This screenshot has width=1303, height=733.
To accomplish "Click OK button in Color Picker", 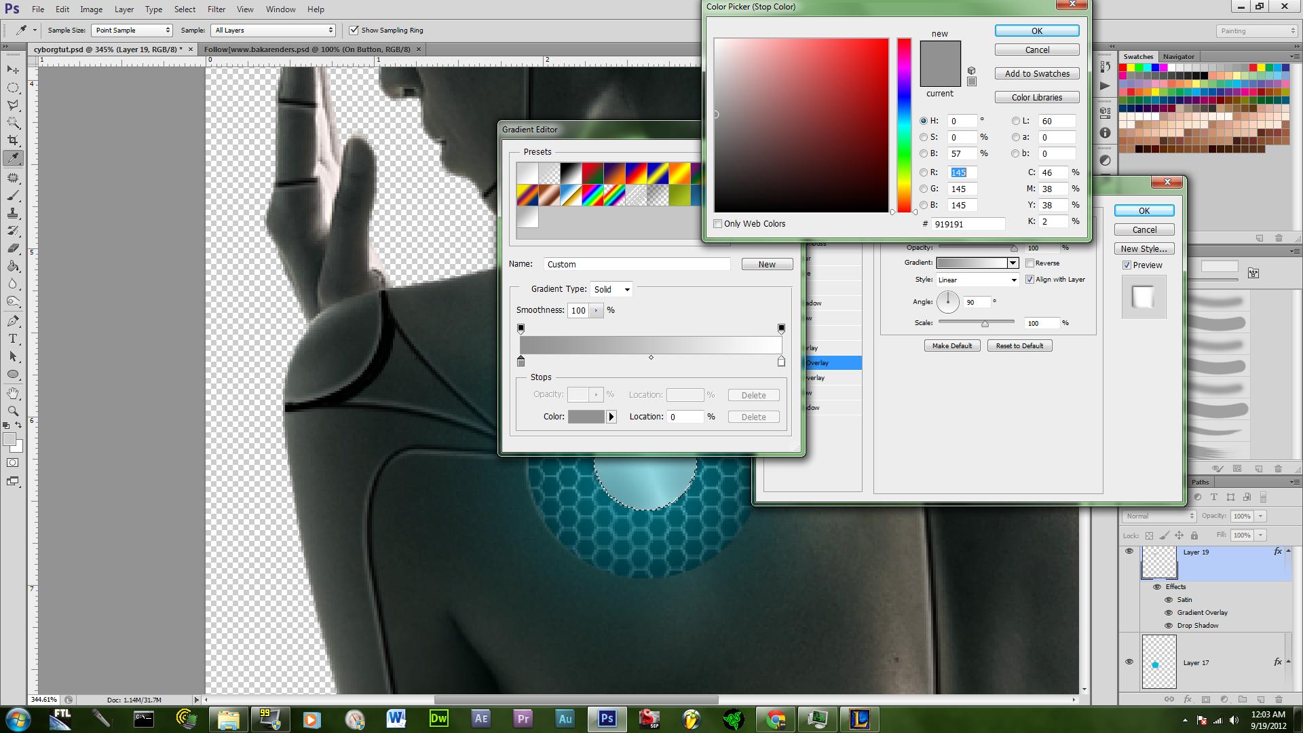I will pyautogui.click(x=1036, y=31).
